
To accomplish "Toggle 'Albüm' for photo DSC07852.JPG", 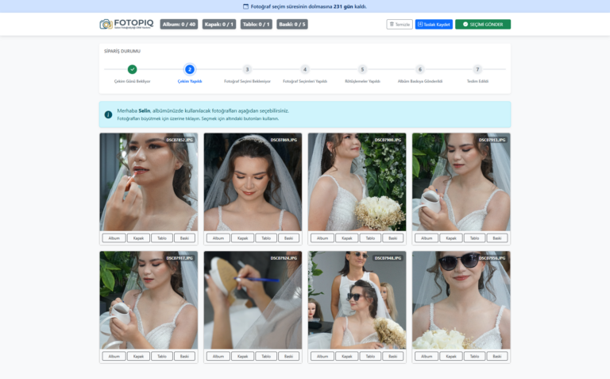I will [x=114, y=238].
